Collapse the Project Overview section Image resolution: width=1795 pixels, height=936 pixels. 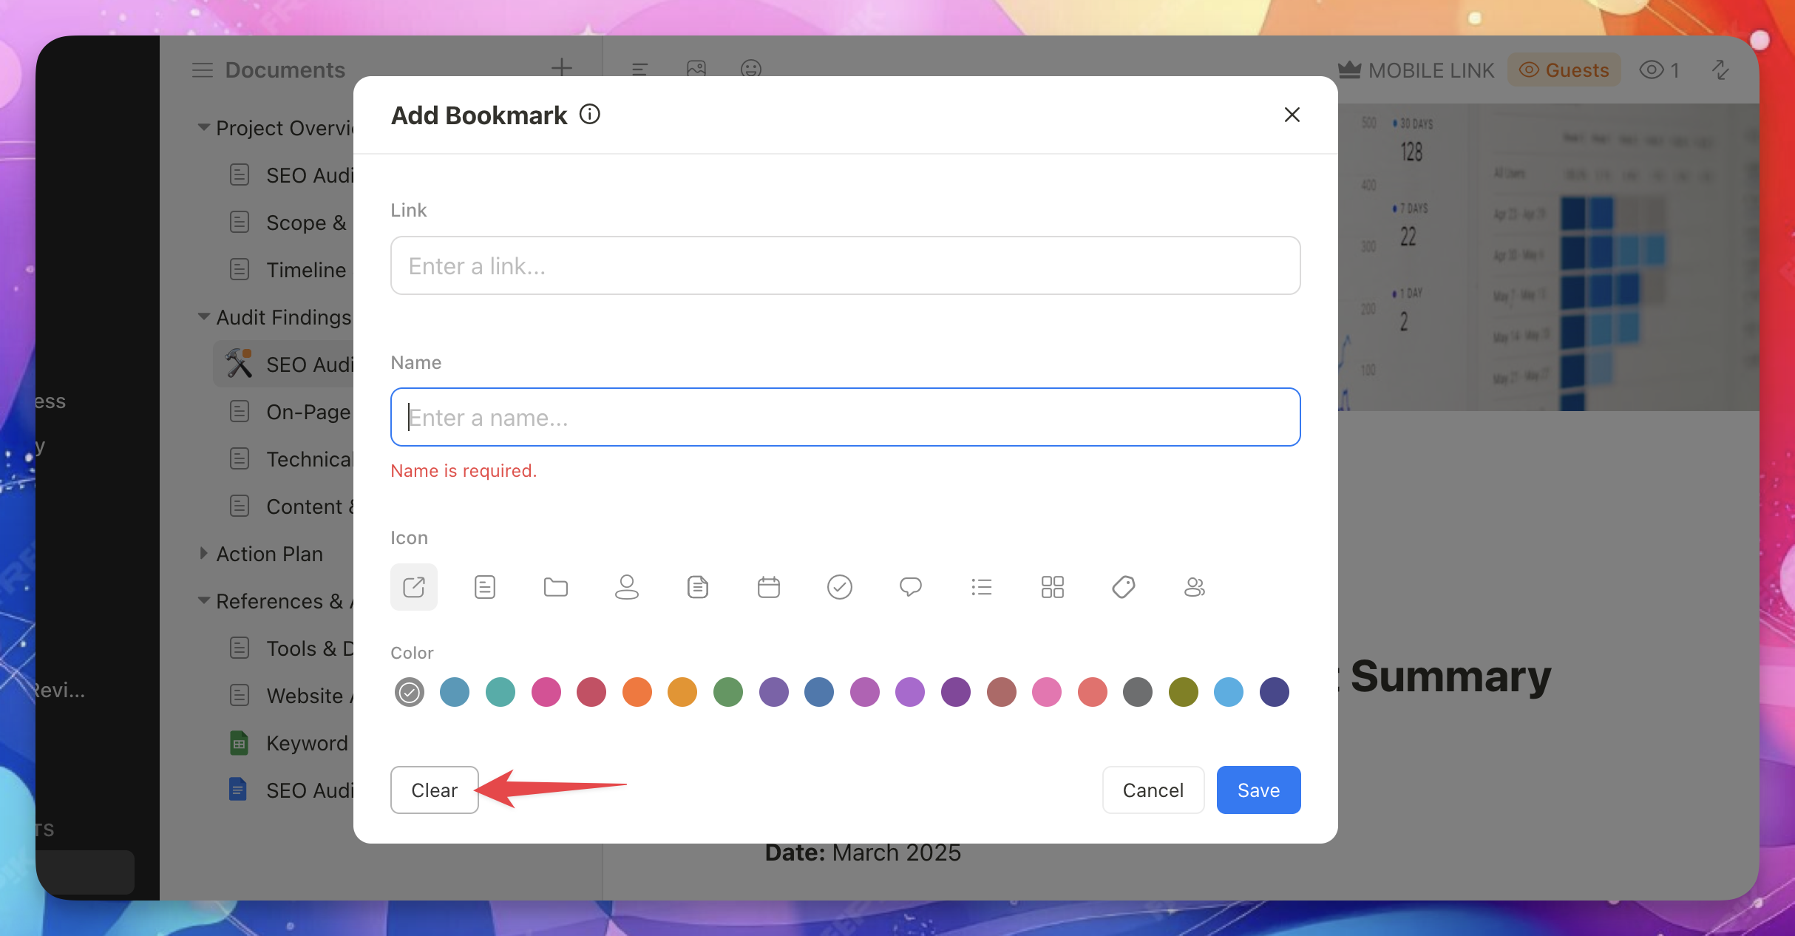(203, 127)
